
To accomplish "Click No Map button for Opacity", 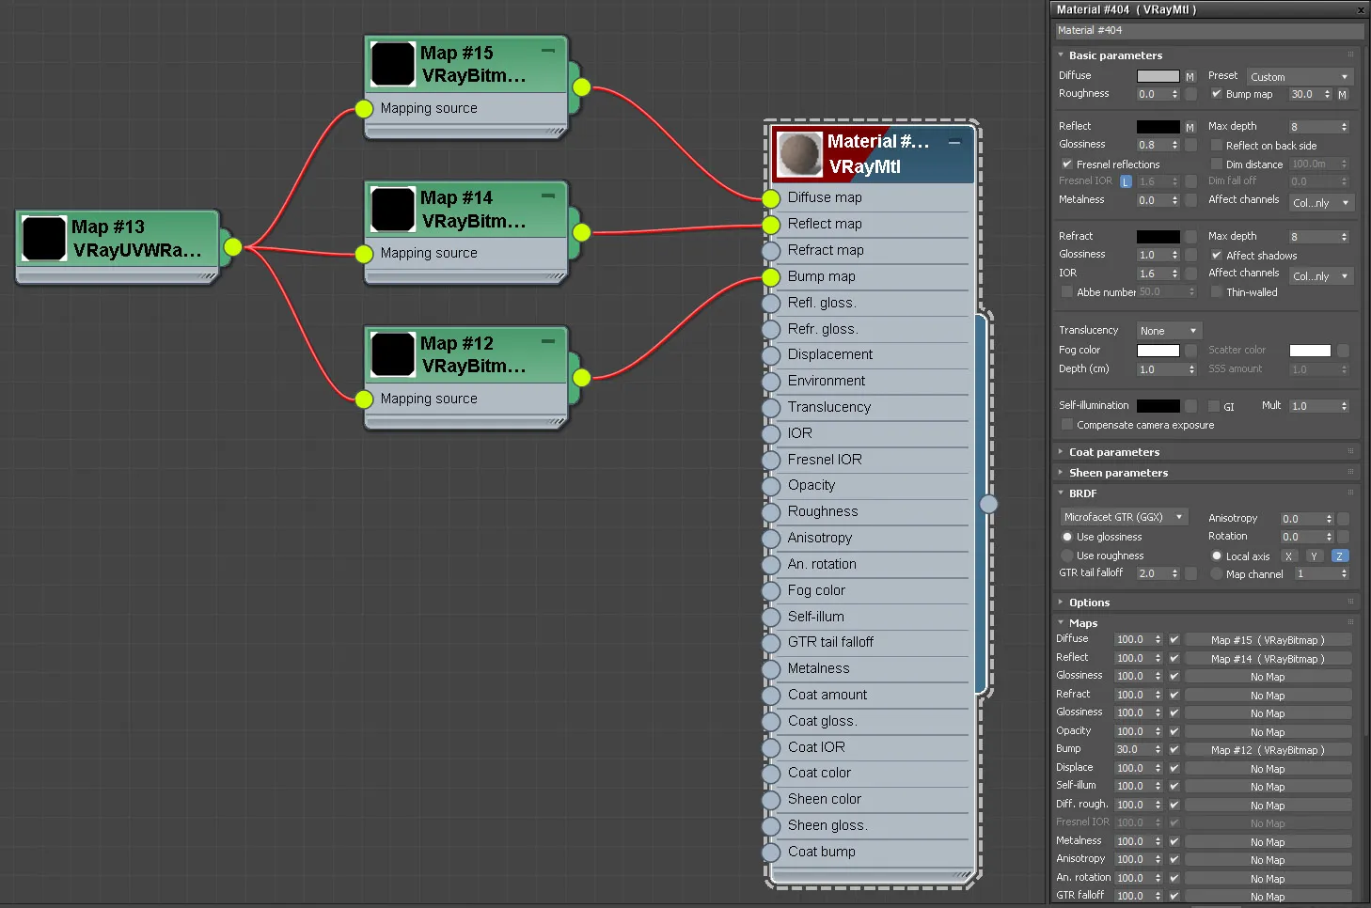I will coord(1268,732).
